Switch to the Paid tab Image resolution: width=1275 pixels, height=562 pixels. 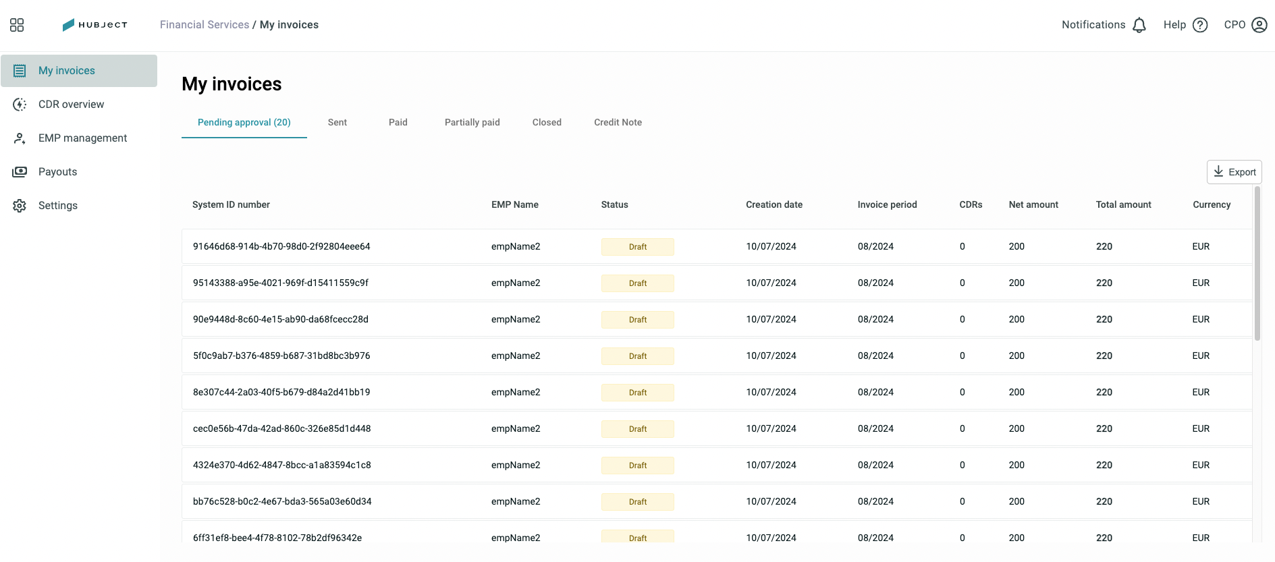click(398, 123)
